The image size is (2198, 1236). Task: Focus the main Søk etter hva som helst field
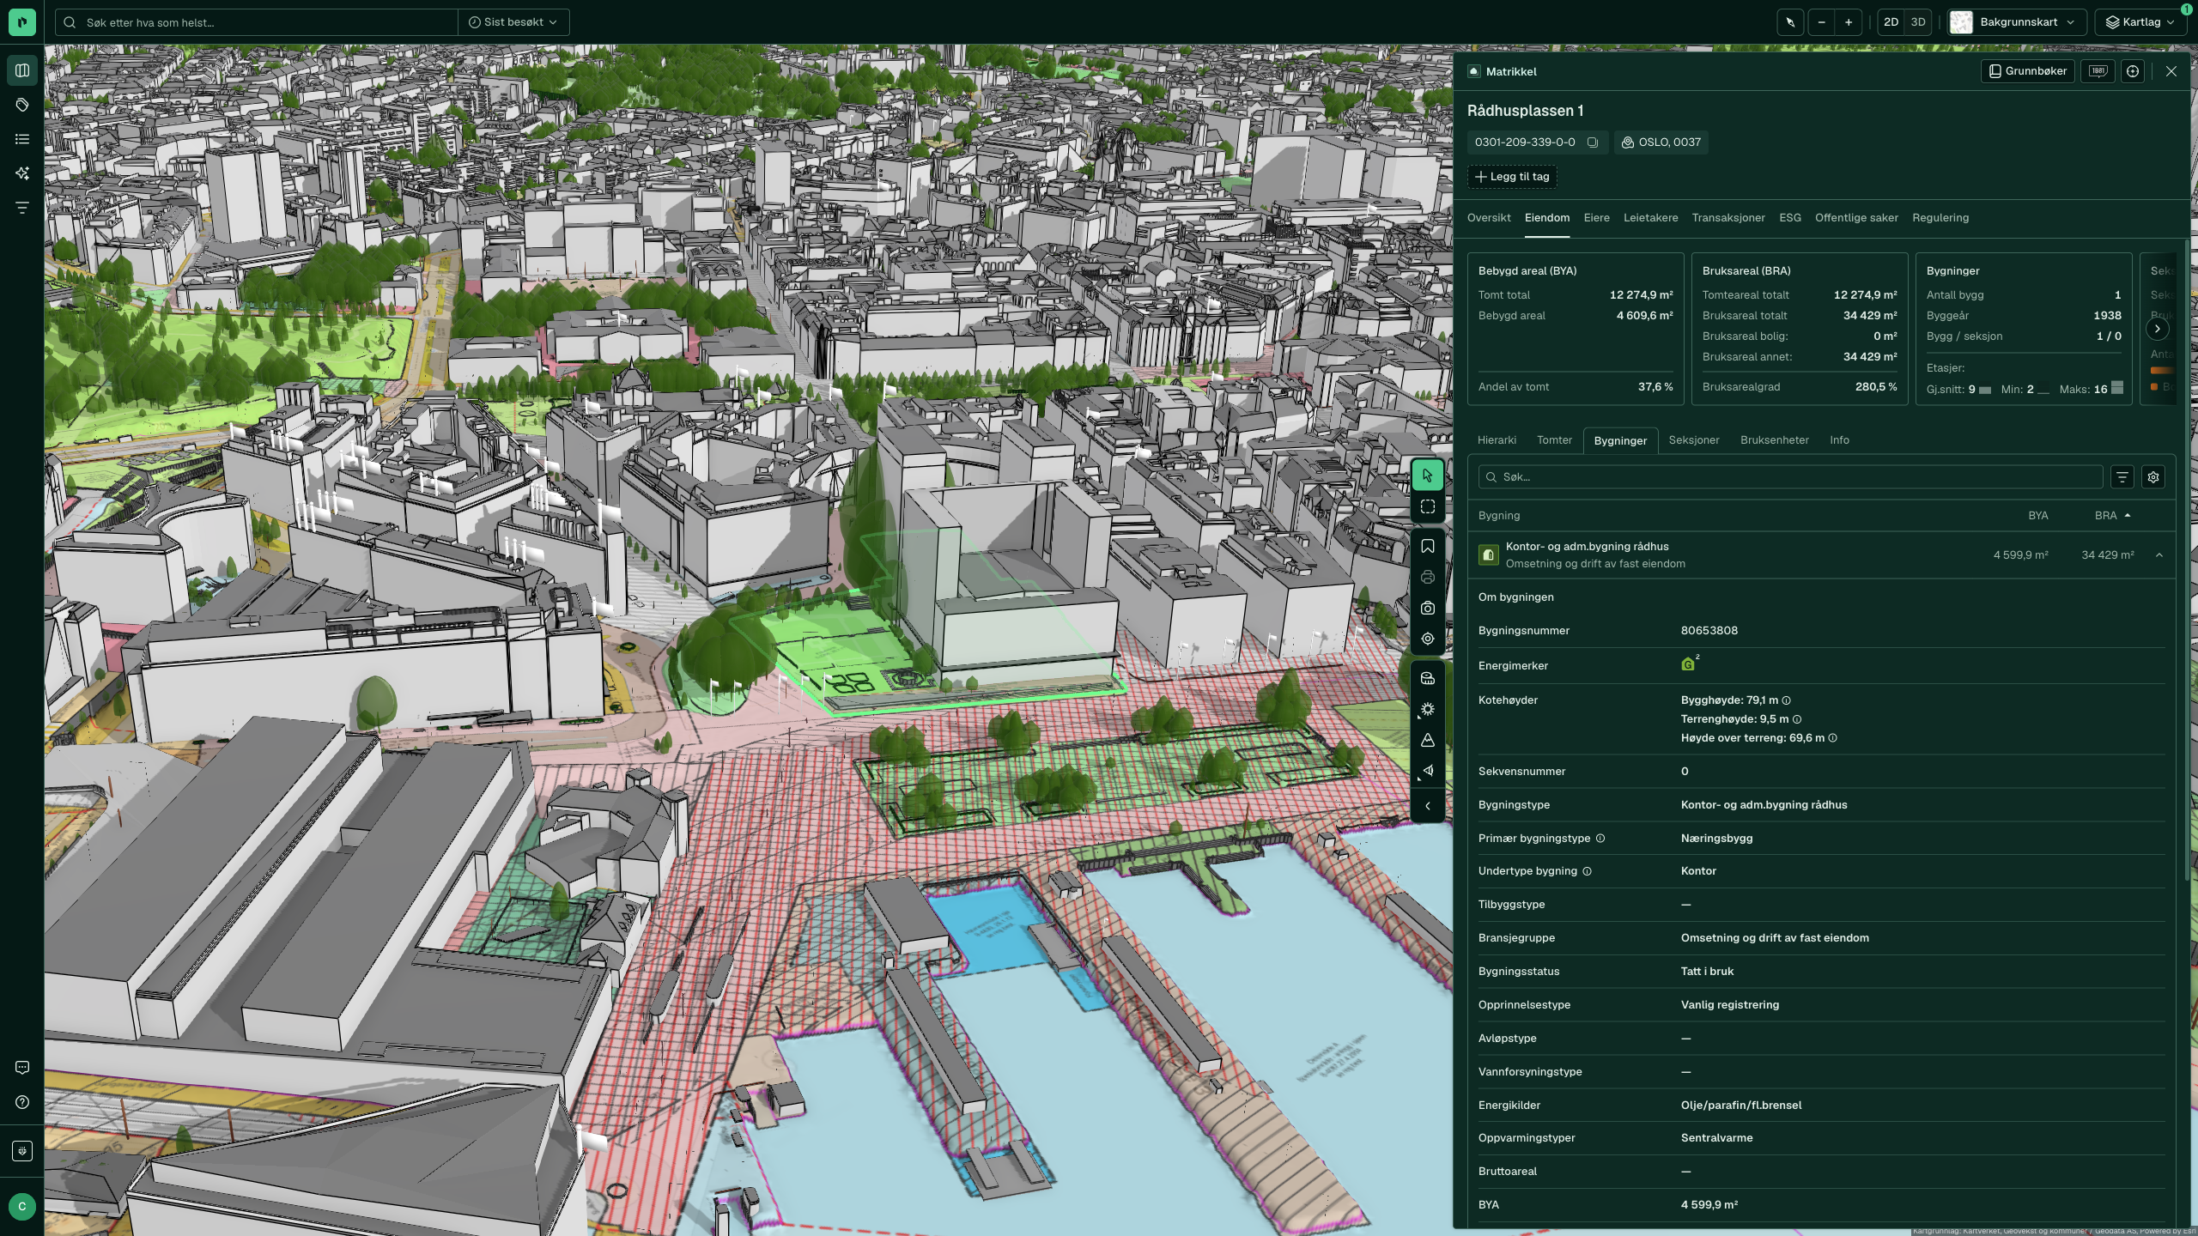(256, 22)
